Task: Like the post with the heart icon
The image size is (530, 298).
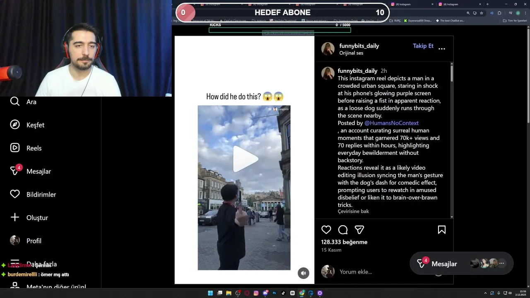Action: click(x=326, y=230)
